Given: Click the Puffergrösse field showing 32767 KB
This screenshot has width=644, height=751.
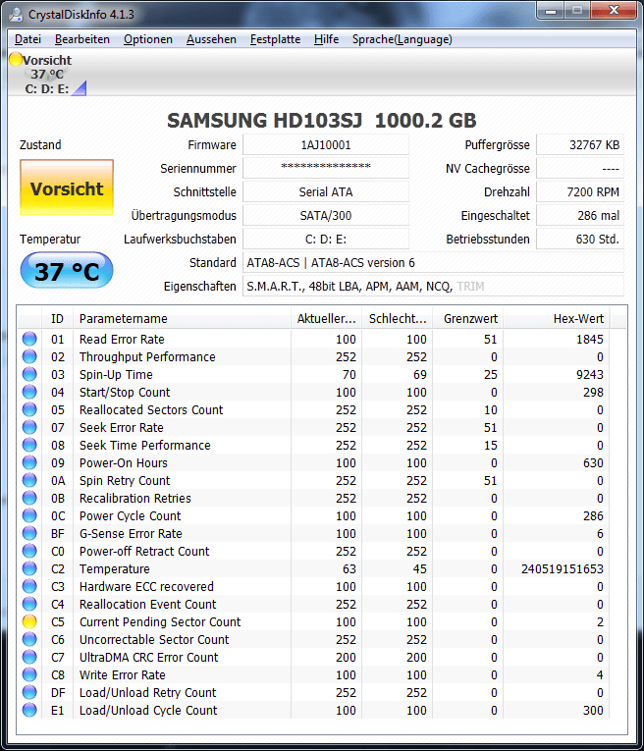Looking at the screenshot, I should tap(580, 144).
